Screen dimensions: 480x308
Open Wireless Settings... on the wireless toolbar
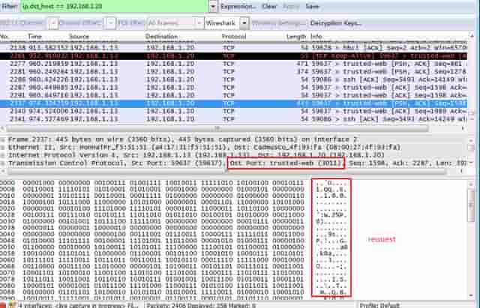[279, 23]
